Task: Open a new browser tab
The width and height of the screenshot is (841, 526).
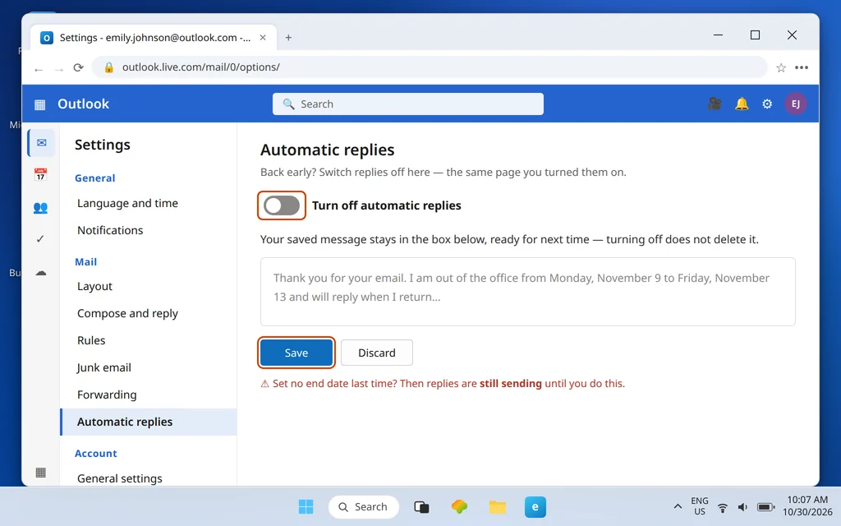Action: (x=288, y=38)
